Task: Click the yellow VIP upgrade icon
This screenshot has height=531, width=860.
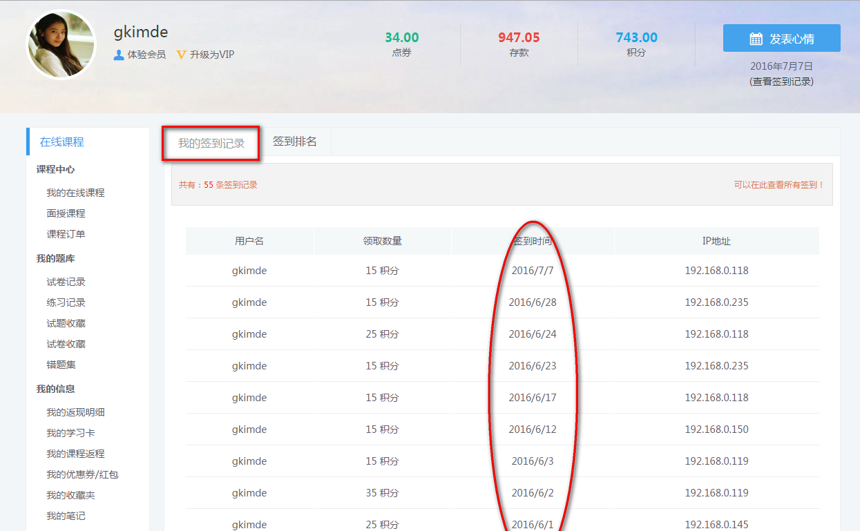Action: click(x=182, y=55)
